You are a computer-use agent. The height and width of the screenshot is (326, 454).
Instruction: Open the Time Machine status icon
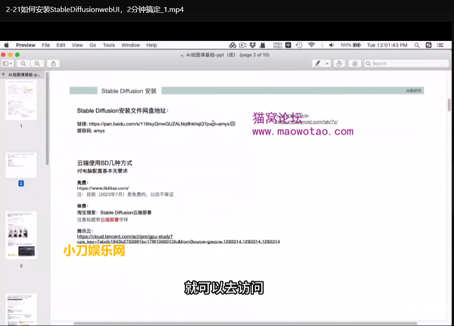[x=299, y=45]
